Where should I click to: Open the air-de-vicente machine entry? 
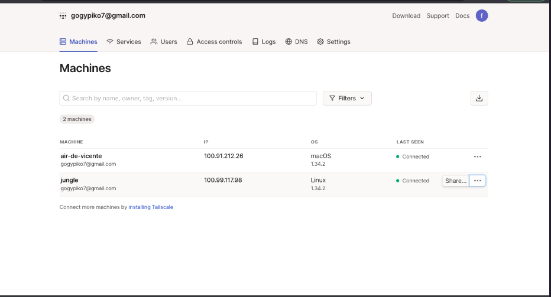[81, 156]
